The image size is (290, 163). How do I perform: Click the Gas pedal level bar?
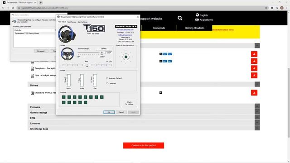click(x=95, y=80)
